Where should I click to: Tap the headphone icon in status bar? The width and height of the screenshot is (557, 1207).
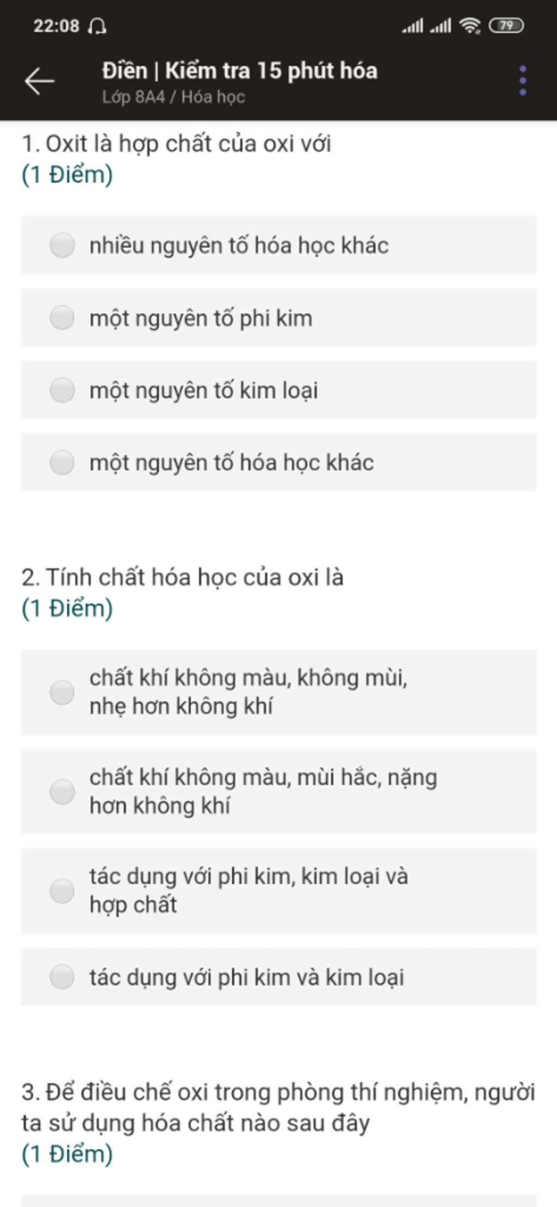(97, 26)
